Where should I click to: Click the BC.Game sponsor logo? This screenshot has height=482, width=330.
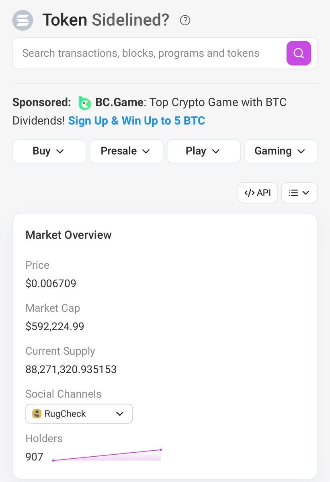(84, 103)
